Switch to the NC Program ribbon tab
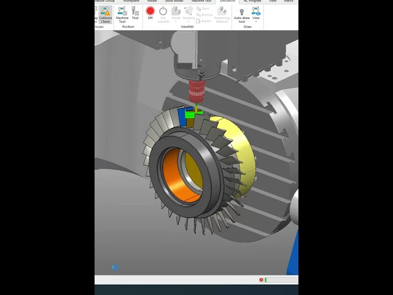This screenshot has height=295, width=393. [x=252, y=1]
